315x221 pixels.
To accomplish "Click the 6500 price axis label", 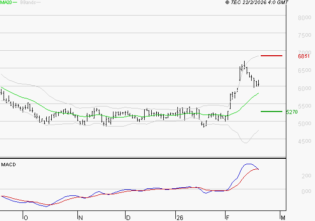I will [x=304, y=70].
